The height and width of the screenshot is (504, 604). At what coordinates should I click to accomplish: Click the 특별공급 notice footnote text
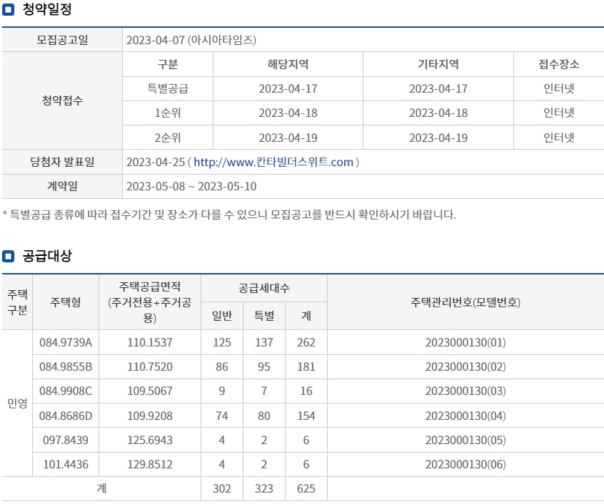pyautogui.click(x=228, y=215)
